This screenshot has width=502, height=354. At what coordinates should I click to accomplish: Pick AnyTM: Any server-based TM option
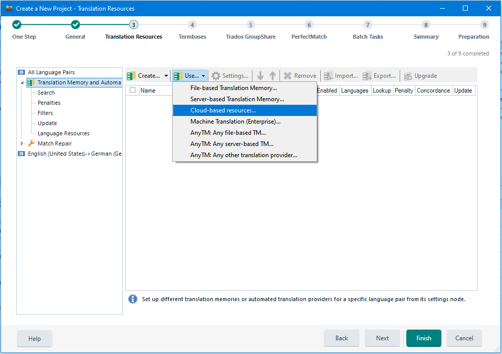tap(232, 144)
